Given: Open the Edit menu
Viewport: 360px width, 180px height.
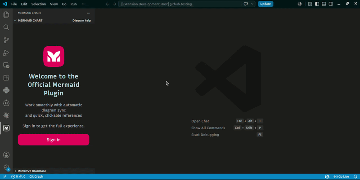Looking at the screenshot, I should coord(24,4).
